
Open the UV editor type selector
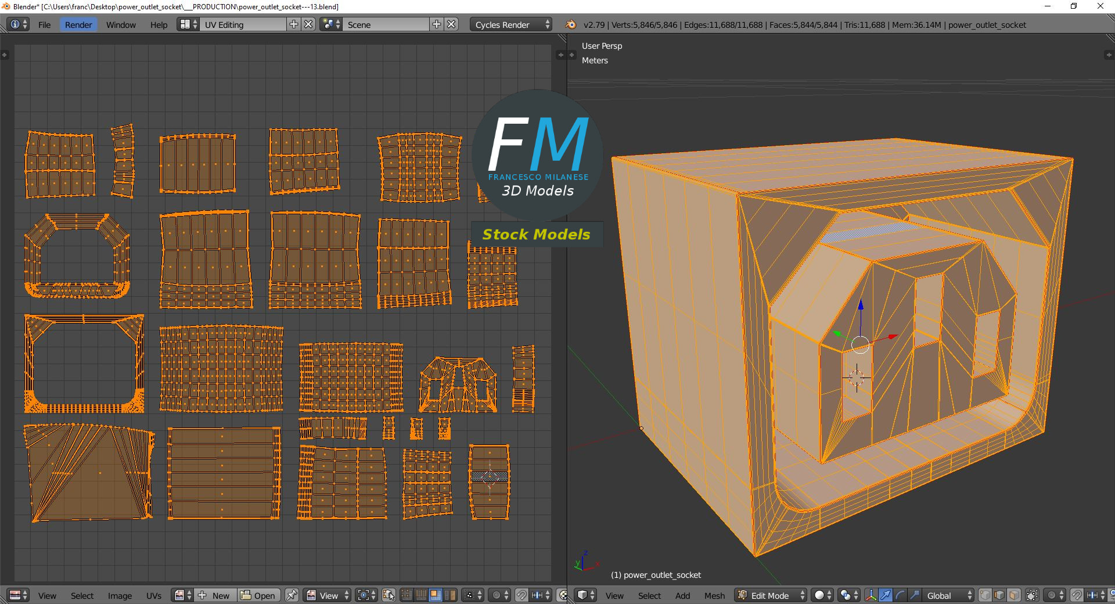click(x=18, y=595)
